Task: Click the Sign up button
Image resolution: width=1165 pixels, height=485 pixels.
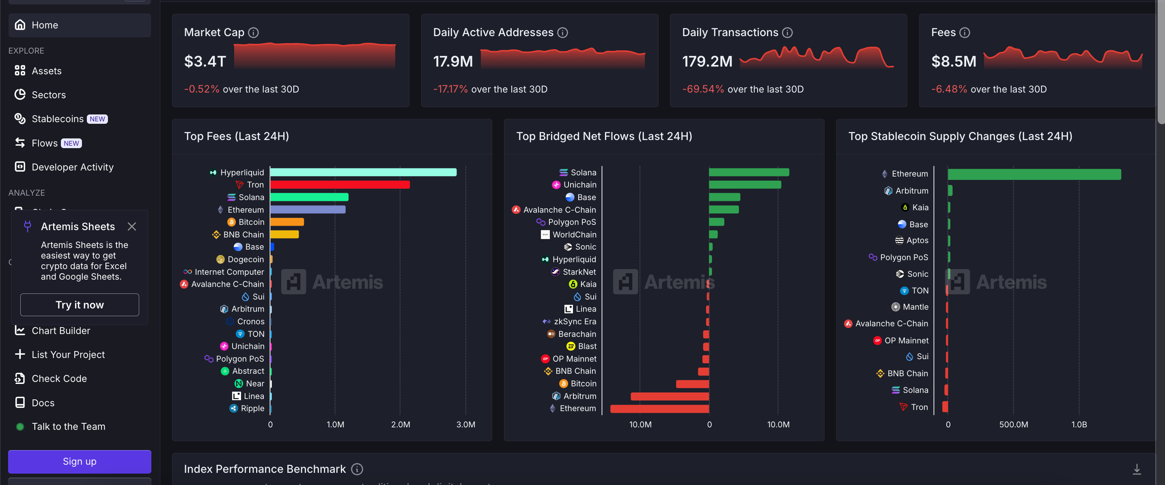Action: pyautogui.click(x=80, y=461)
